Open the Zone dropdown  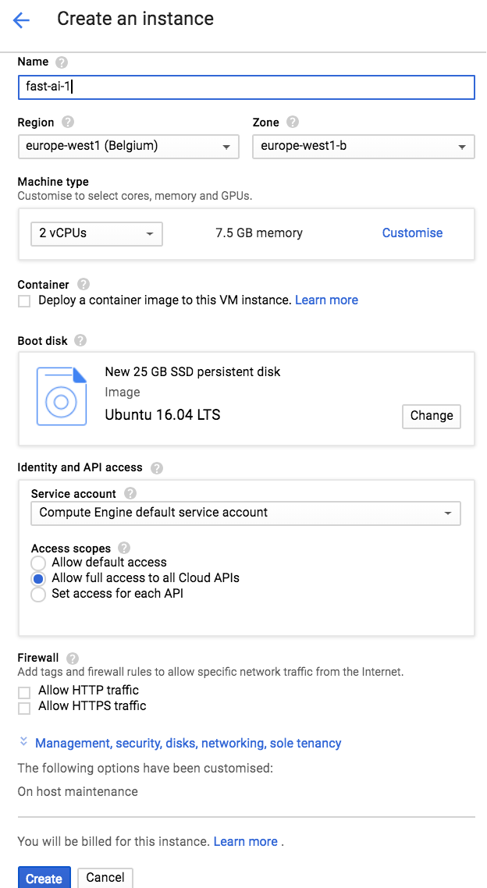pos(364,146)
